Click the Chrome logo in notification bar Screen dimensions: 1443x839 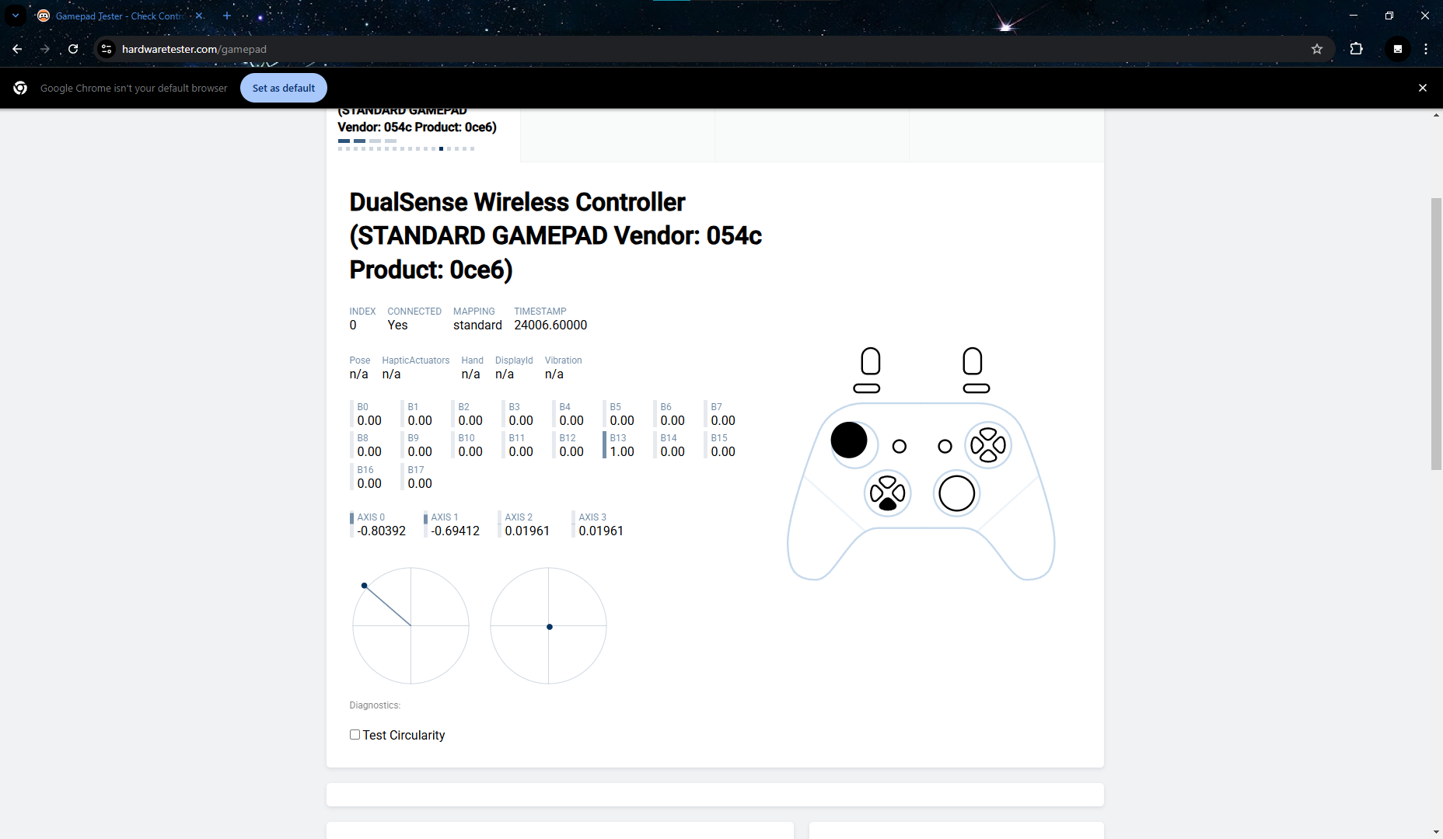pos(20,88)
